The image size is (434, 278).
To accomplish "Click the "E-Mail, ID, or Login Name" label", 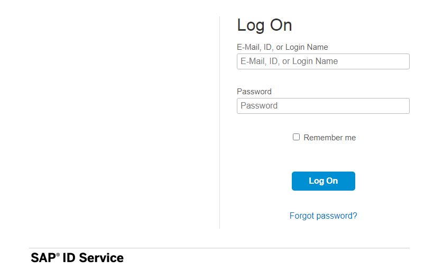I will (x=282, y=47).
